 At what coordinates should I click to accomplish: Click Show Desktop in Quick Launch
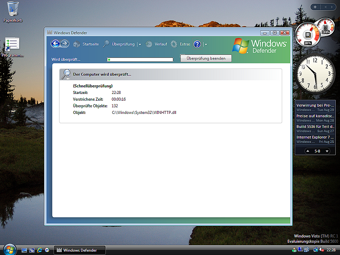pyautogui.click(x=24, y=250)
